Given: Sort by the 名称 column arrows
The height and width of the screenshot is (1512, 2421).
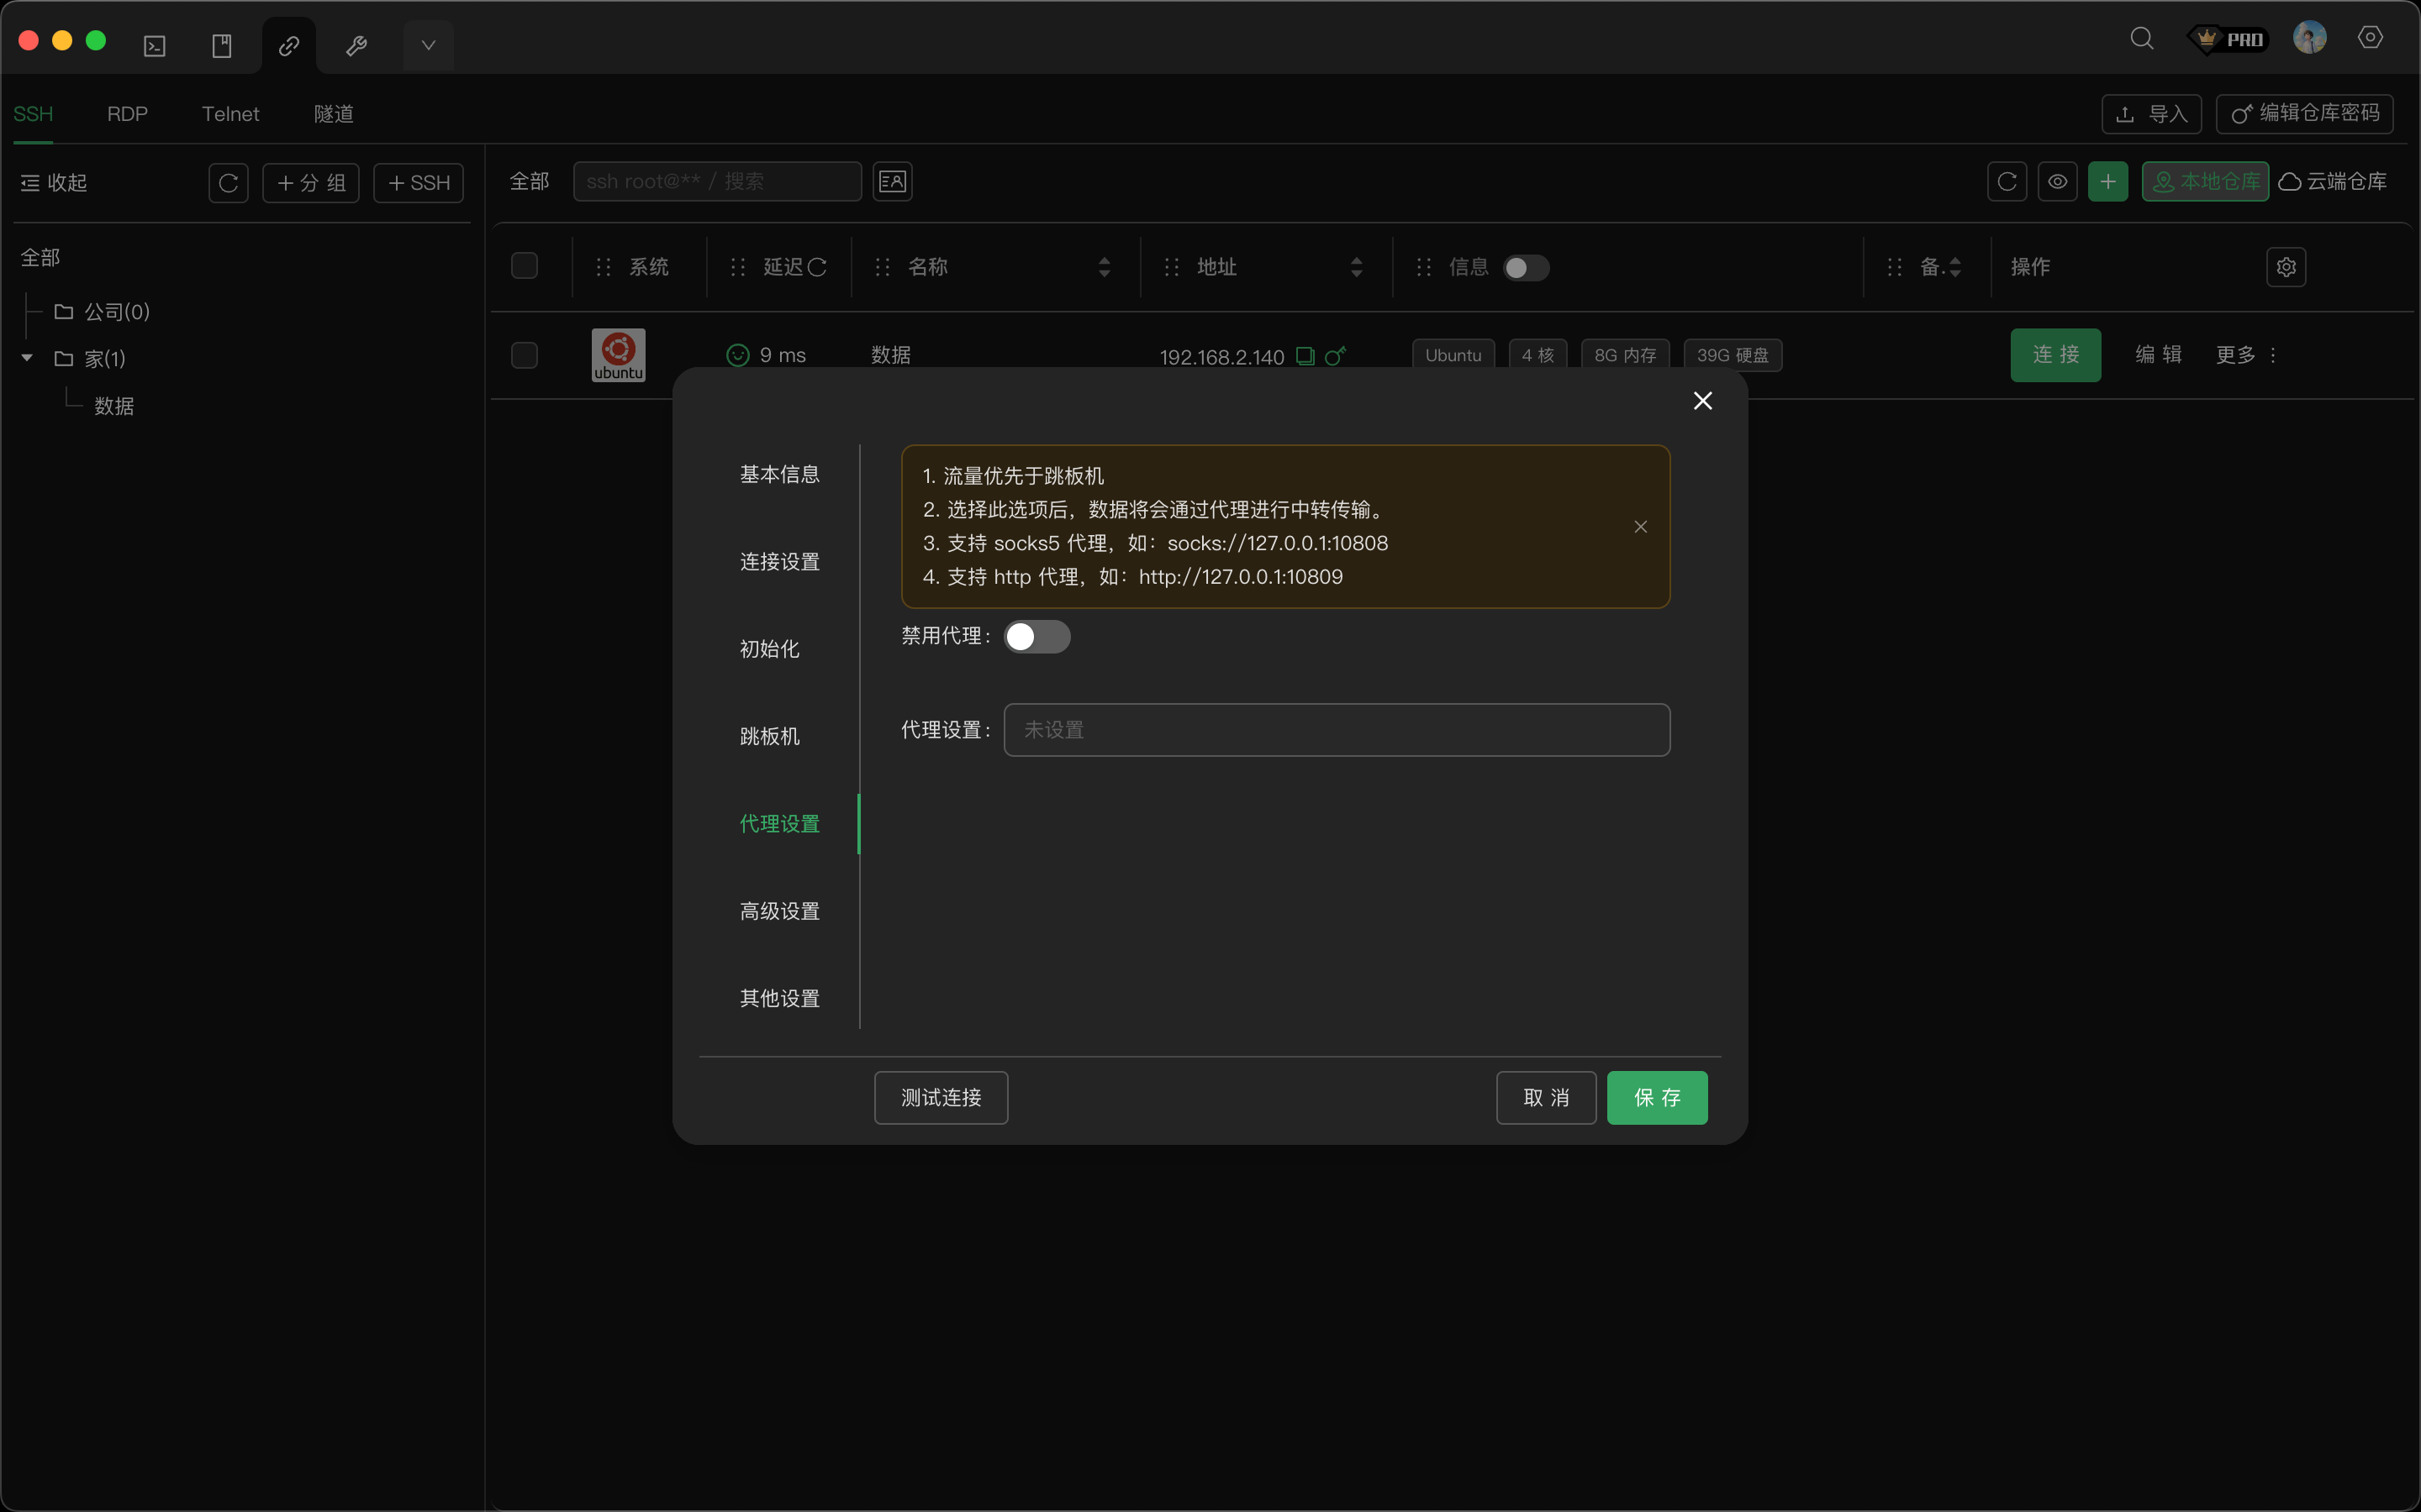Looking at the screenshot, I should point(1104,267).
